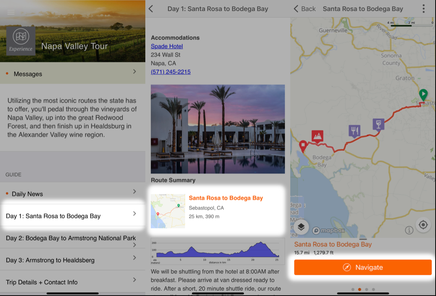Tap the wine glass map marker
The image size is (436, 296).
[x=378, y=124]
